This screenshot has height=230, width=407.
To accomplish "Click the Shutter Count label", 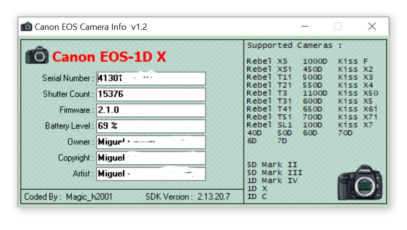I will coord(68,94).
